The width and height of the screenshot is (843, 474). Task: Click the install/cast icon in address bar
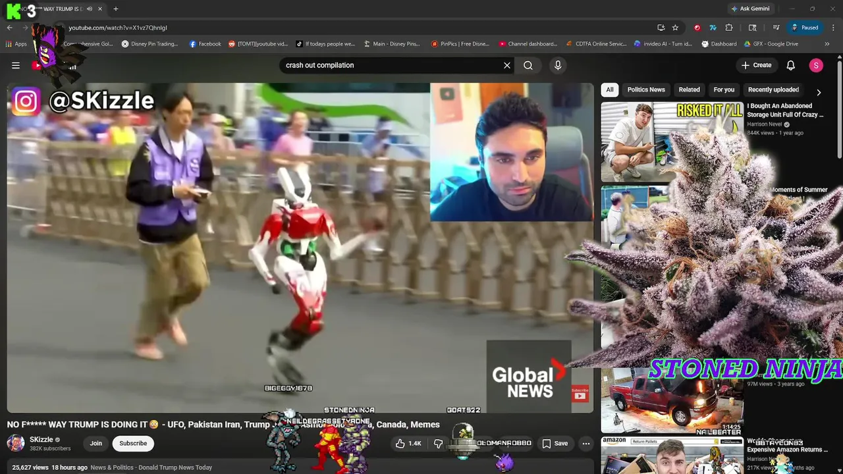pyautogui.click(x=661, y=28)
